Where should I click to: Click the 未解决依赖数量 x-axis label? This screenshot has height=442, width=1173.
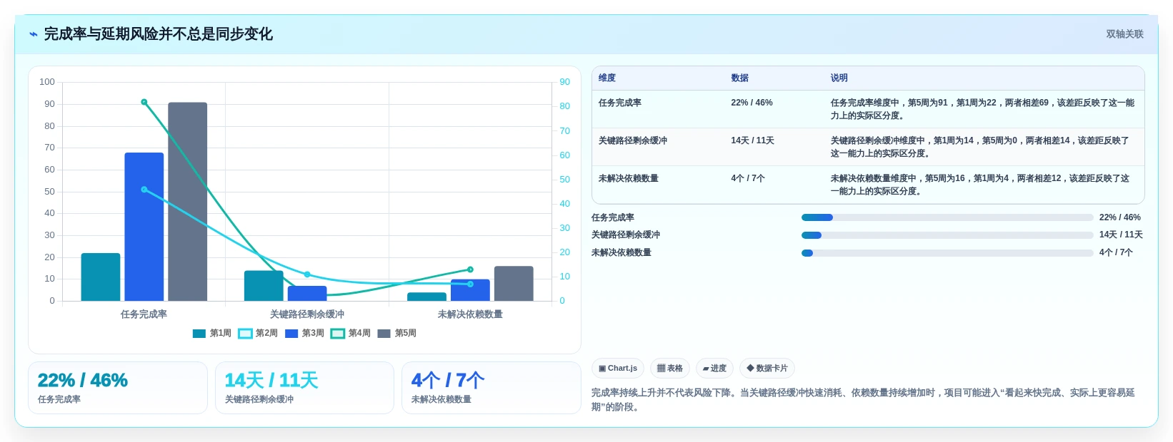click(x=470, y=314)
